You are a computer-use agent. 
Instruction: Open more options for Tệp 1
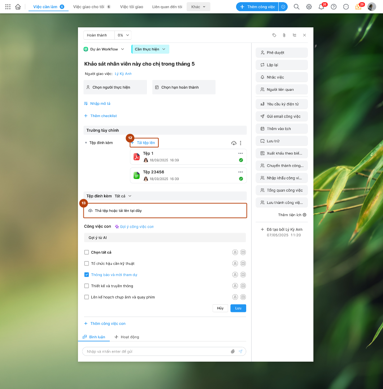tap(240, 153)
